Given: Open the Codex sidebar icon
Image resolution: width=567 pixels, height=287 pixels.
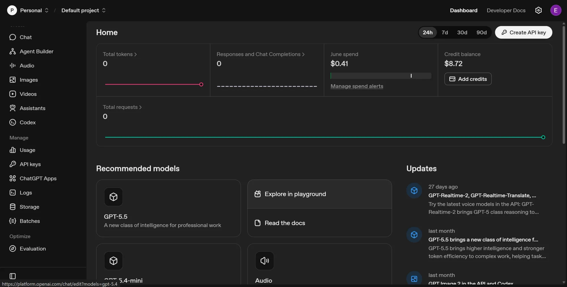Looking at the screenshot, I should pos(12,122).
